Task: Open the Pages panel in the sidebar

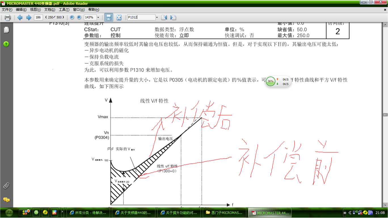Action: point(6,30)
